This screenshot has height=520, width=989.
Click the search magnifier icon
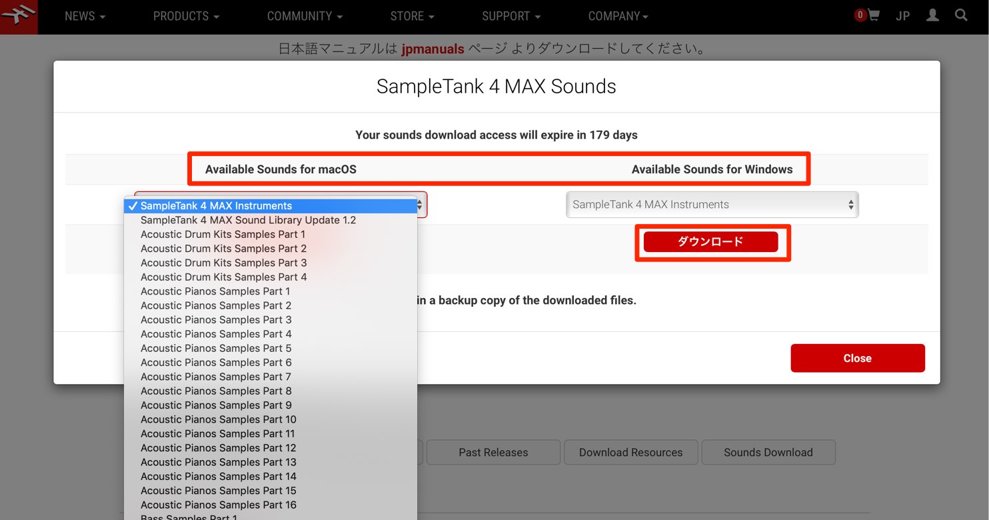pos(961,15)
